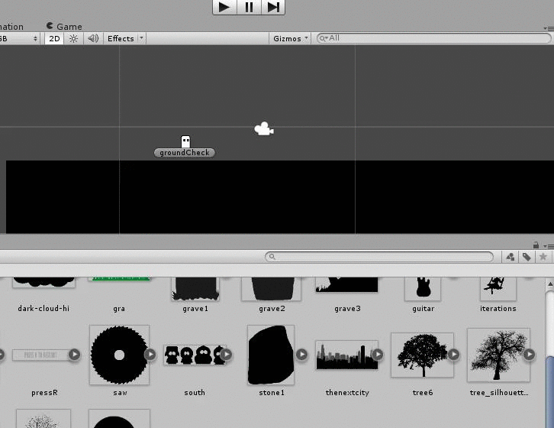
Task: Switch to the Game tab
Action: point(64,27)
